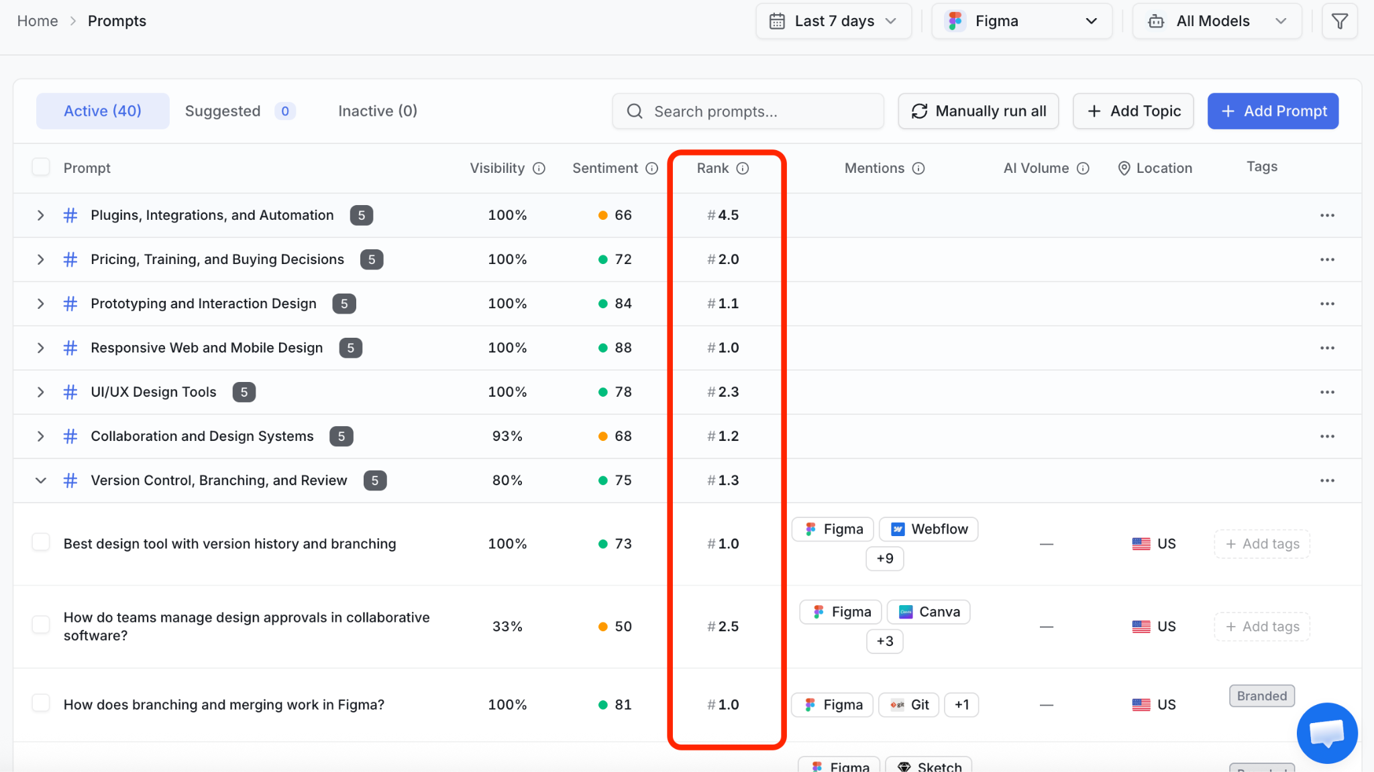Click the Webflow mention chip
1374x772 pixels.
pyautogui.click(x=929, y=529)
